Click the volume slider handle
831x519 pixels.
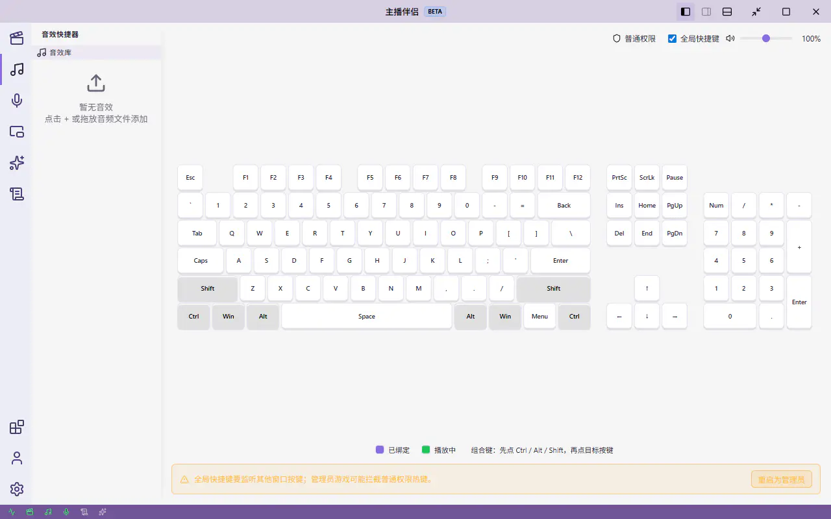point(766,38)
